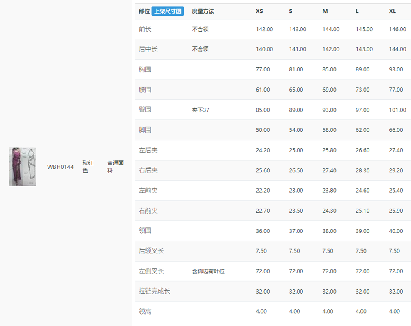Click the 领围 XL value 40.00
Image resolution: width=411 pixels, height=326 pixels.
[x=396, y=231]
